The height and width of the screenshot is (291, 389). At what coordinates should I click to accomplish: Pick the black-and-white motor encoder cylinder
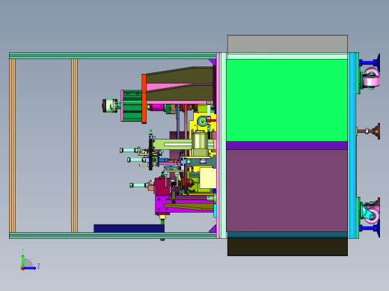[110, 106]
